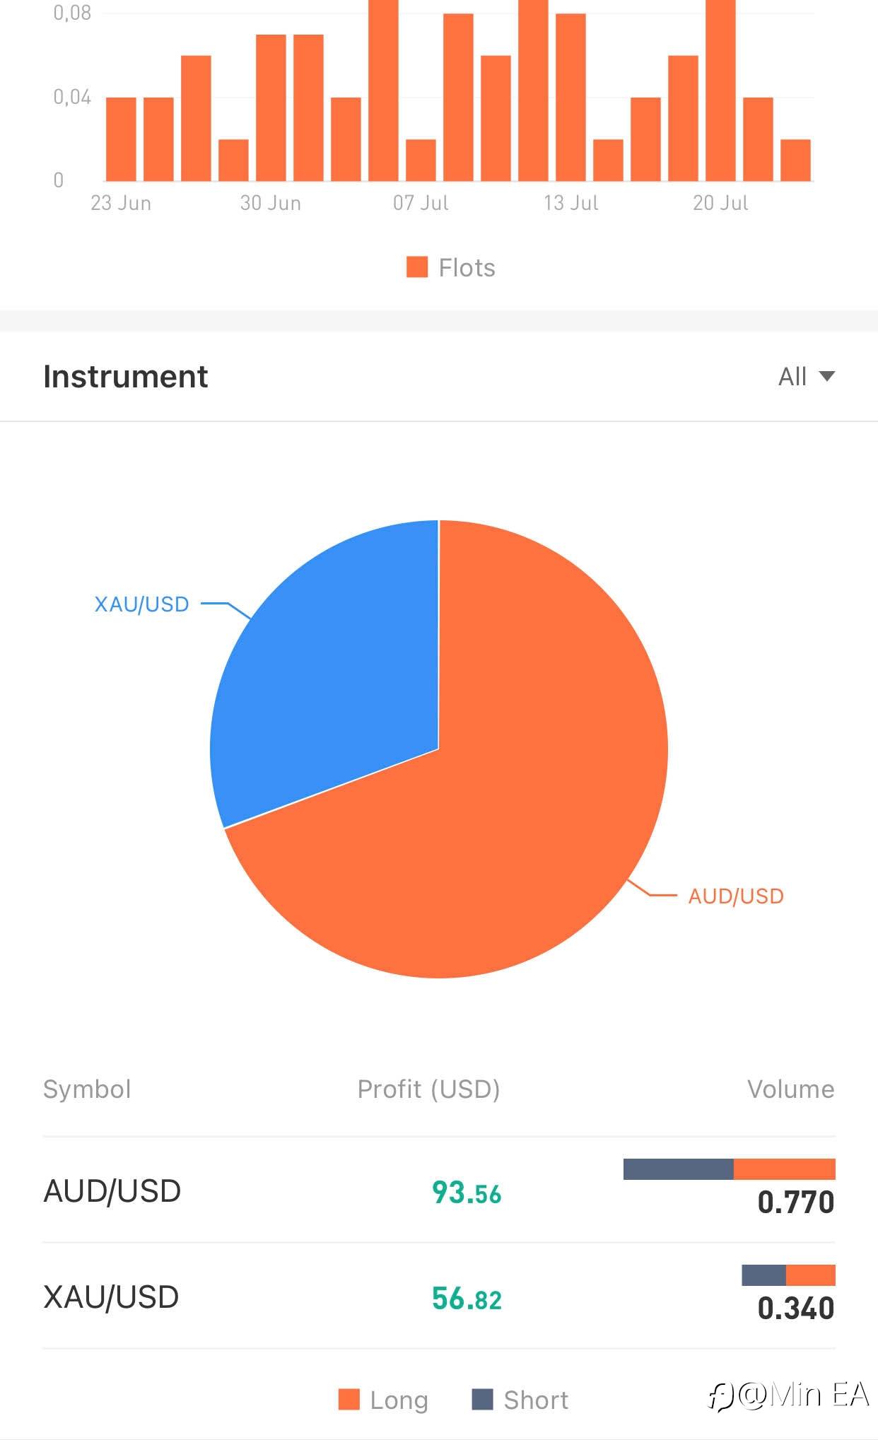This screenshot has width=878, height=1440.
Task: Click the AUD/USD pie chart label
Action: 736,896
